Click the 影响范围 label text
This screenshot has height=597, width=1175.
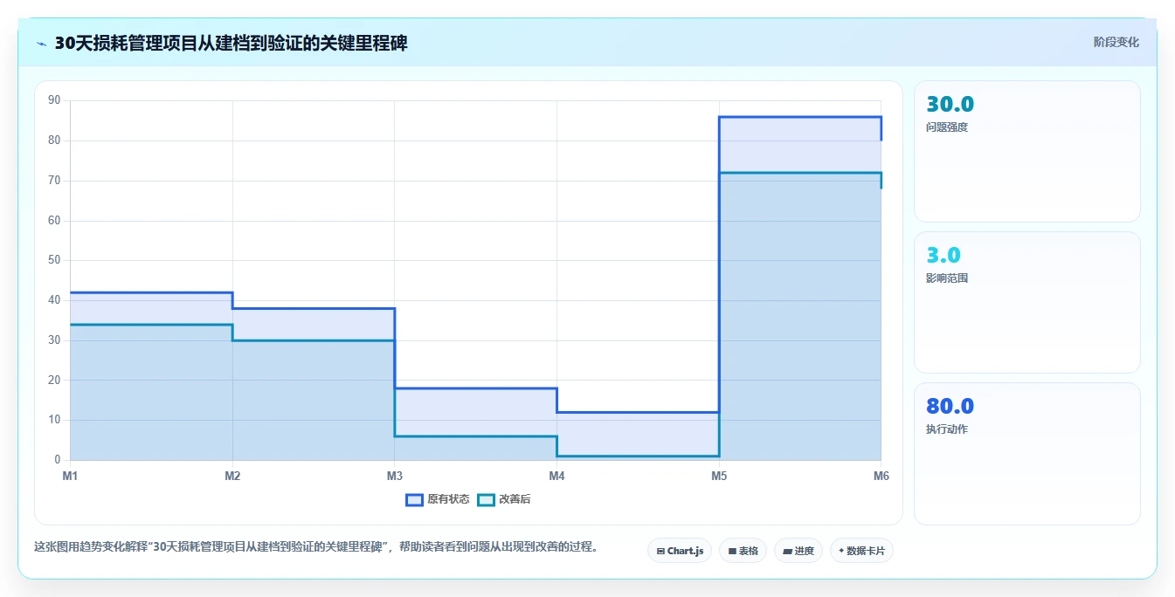(947, 278)
